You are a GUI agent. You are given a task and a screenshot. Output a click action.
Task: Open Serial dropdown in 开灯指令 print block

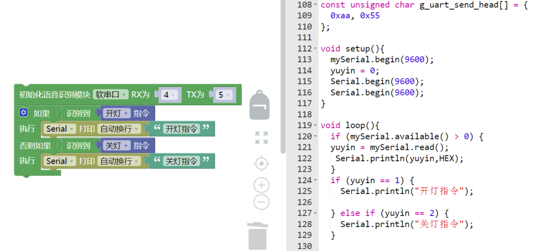60,129
